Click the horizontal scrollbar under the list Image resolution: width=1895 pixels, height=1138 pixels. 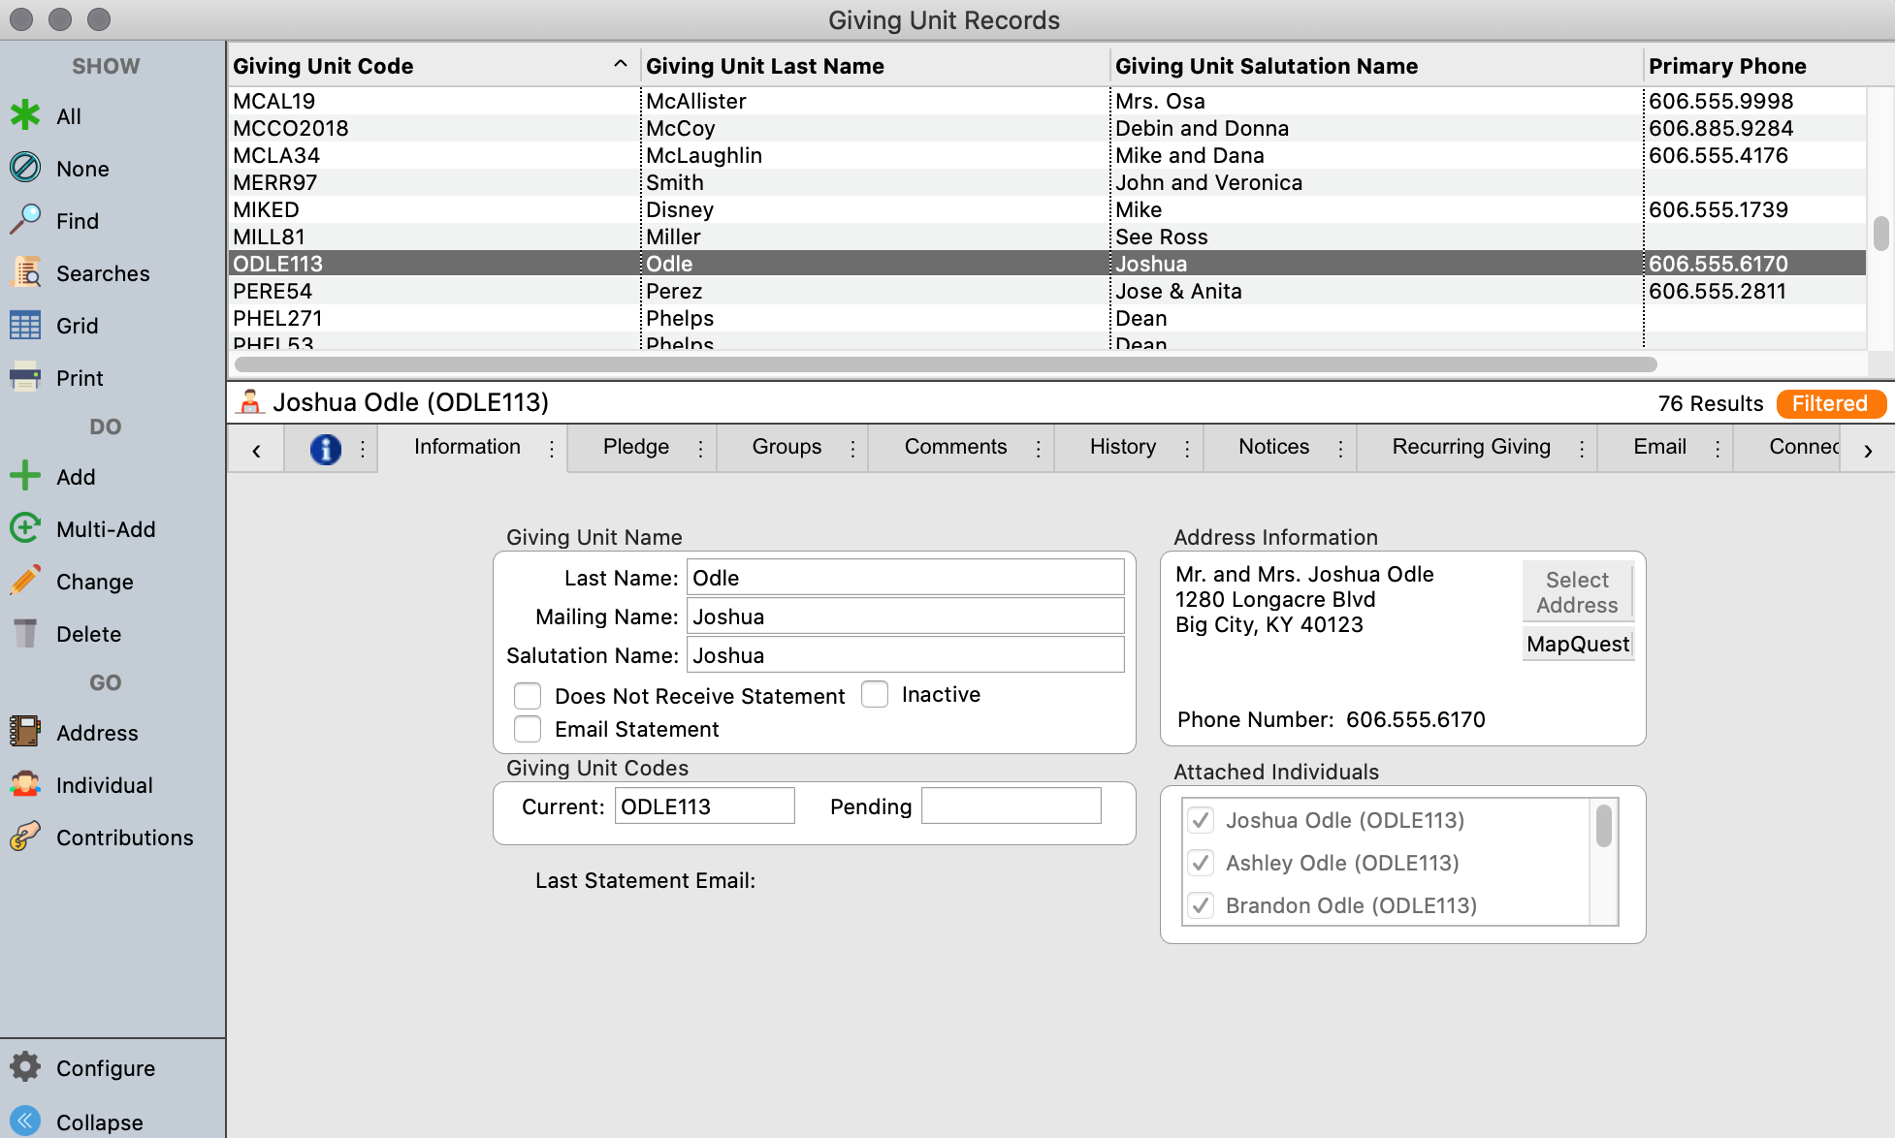click(x=946, y=364)
